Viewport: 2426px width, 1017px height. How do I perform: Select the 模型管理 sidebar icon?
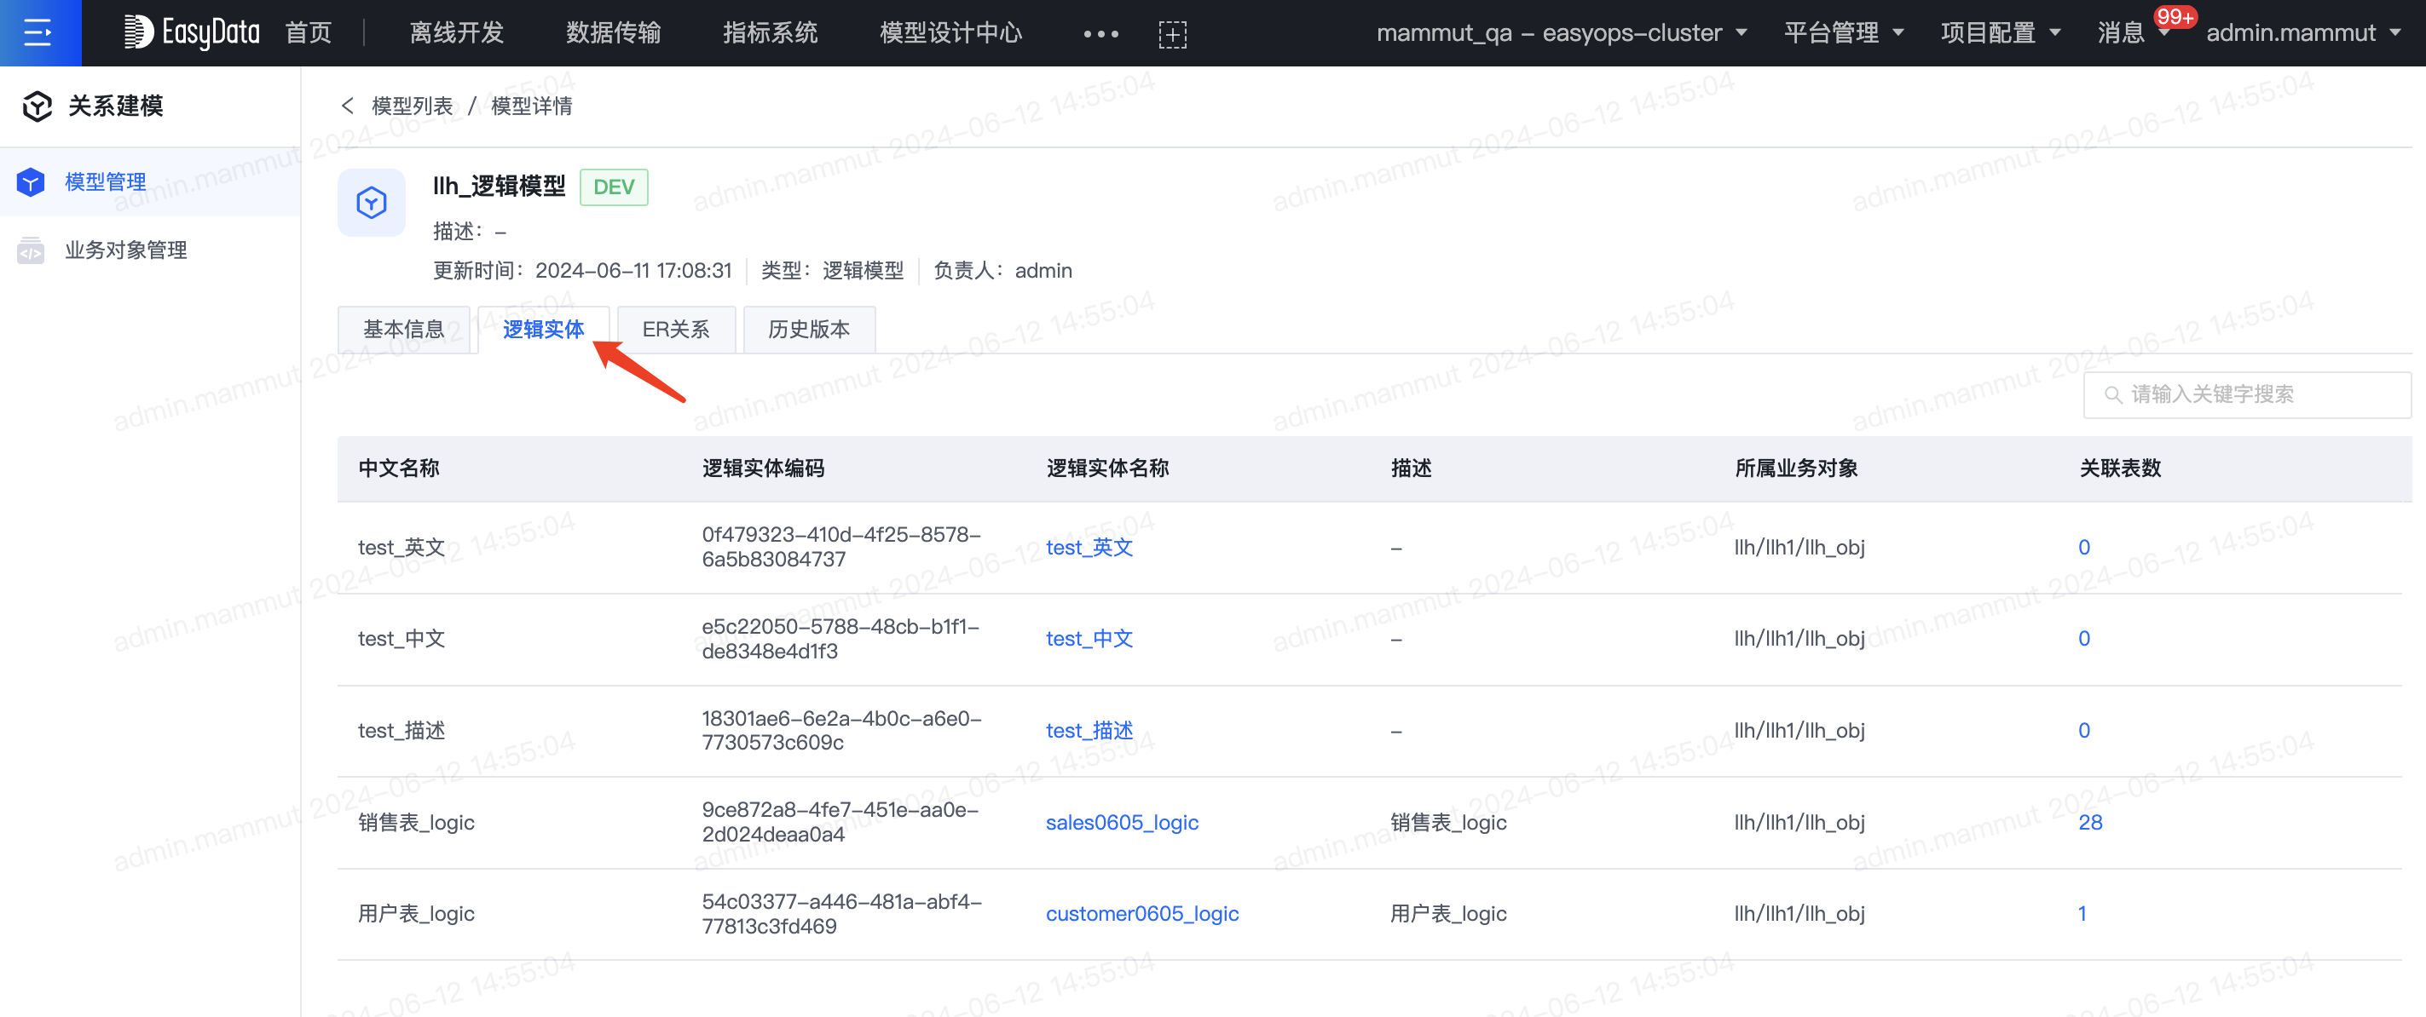31,181
